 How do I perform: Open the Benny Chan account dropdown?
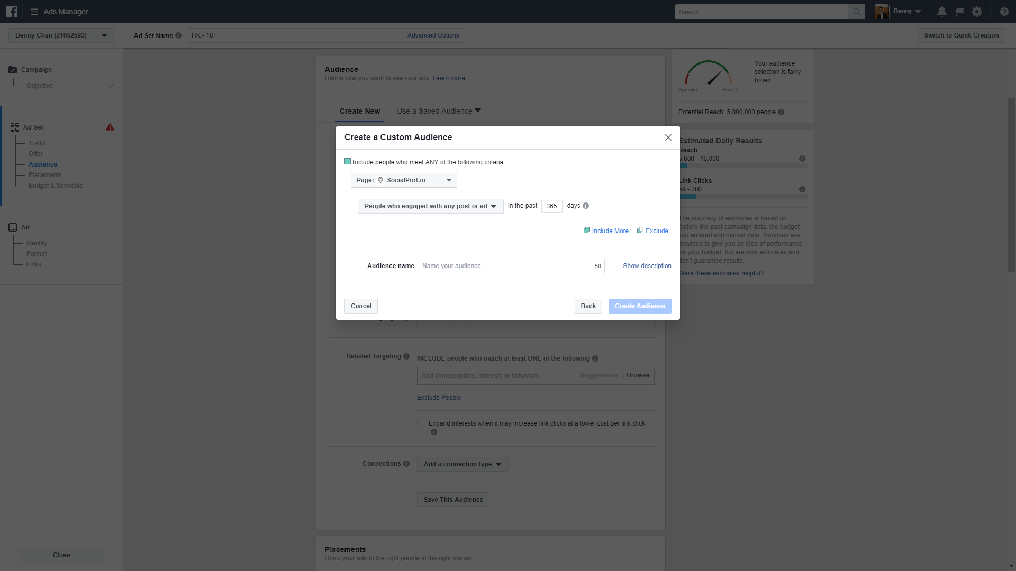tap(61, 35)
